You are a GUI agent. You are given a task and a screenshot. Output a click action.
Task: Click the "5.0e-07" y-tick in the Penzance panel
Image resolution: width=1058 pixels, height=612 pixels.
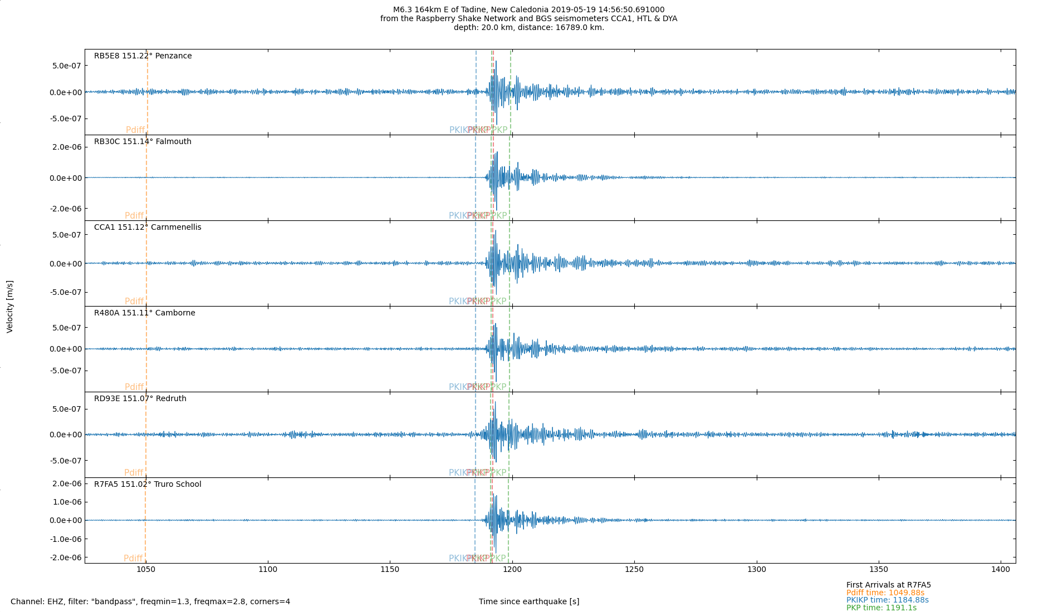tap(67, 66)
